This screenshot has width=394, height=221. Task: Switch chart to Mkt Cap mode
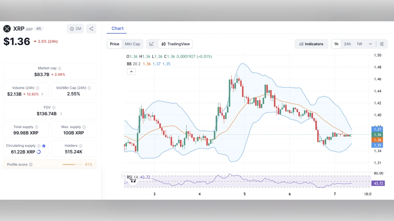[x=132, y=44]
